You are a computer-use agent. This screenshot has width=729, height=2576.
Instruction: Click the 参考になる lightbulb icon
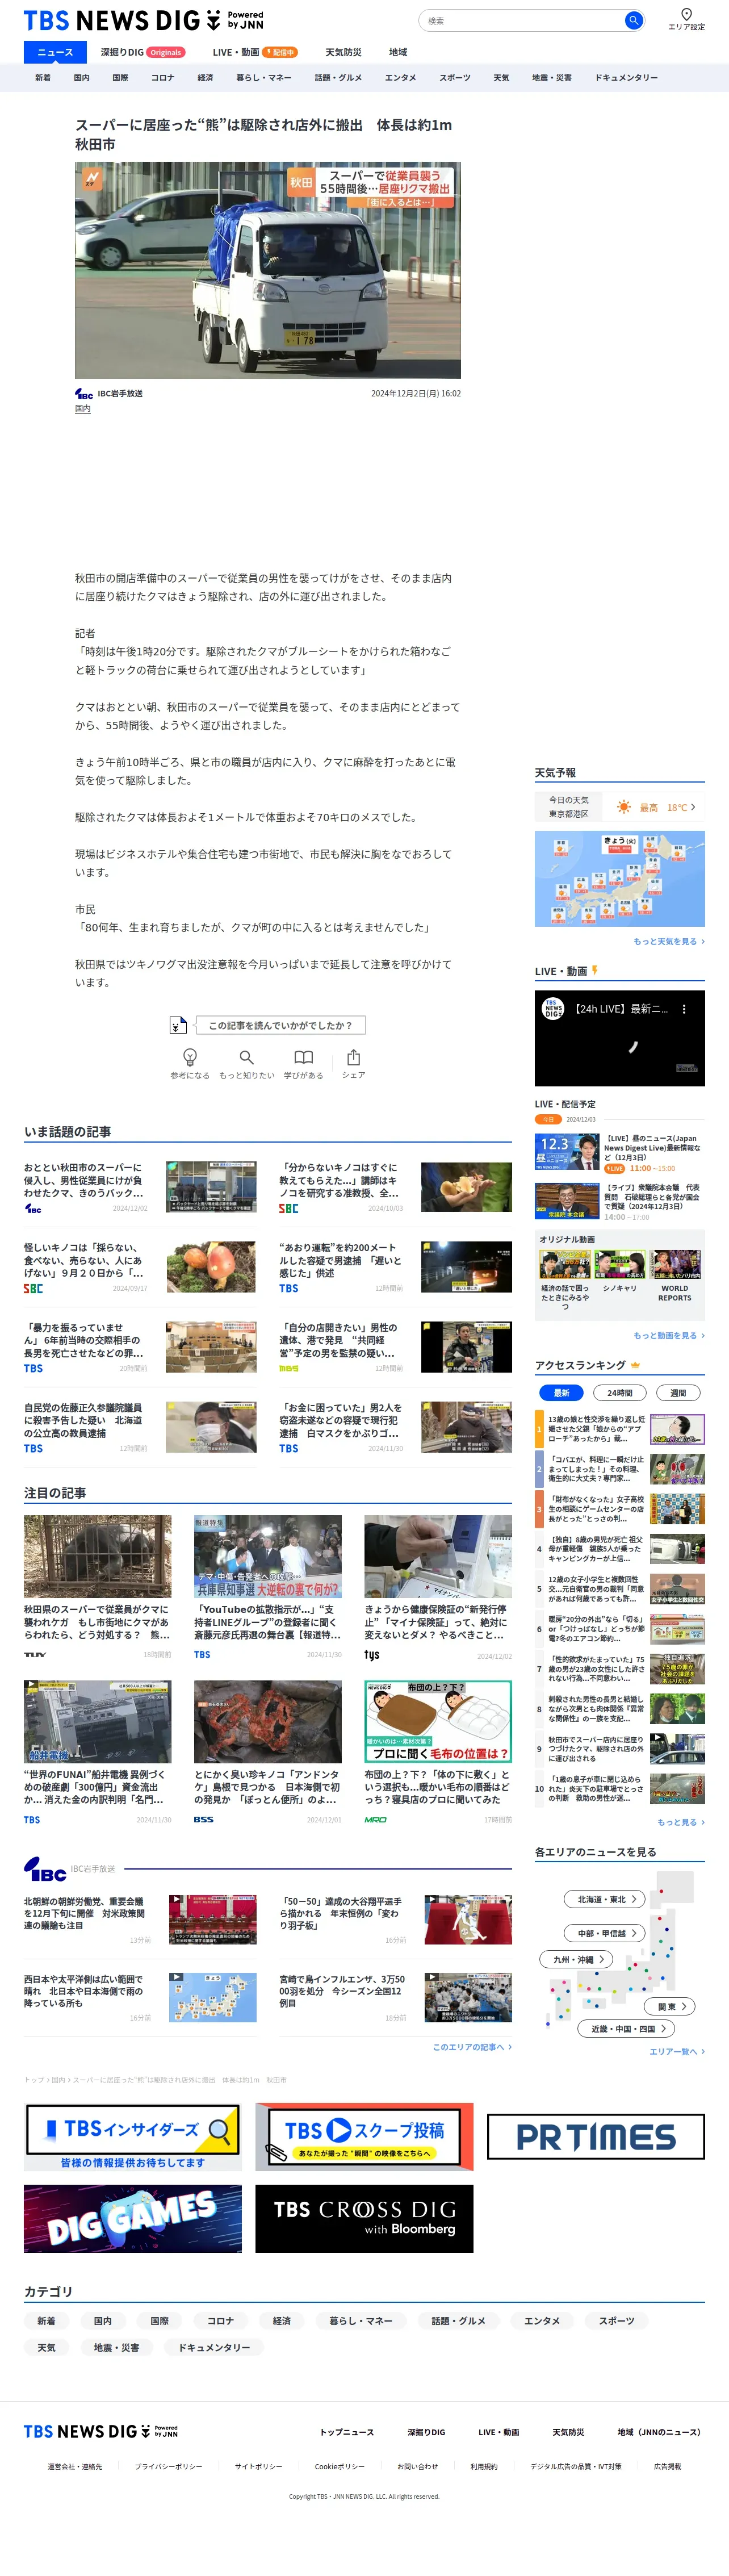tap(190, 1057)
